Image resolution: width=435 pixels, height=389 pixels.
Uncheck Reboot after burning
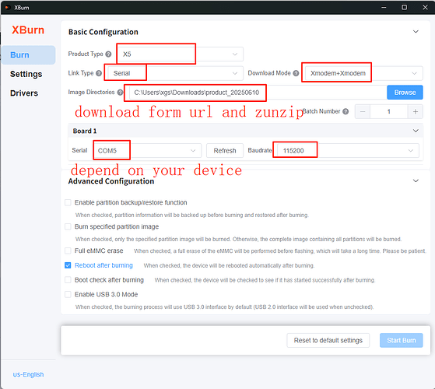coord(68,265)
